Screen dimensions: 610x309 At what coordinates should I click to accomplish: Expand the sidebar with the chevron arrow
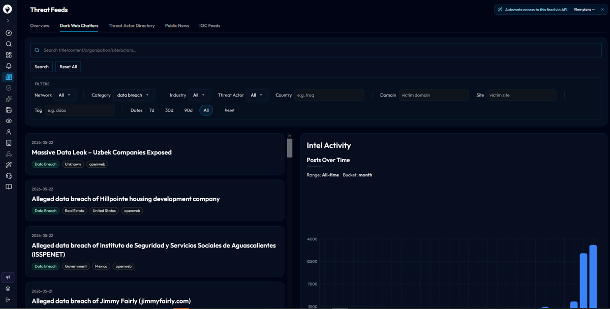(x=8, y=21)
